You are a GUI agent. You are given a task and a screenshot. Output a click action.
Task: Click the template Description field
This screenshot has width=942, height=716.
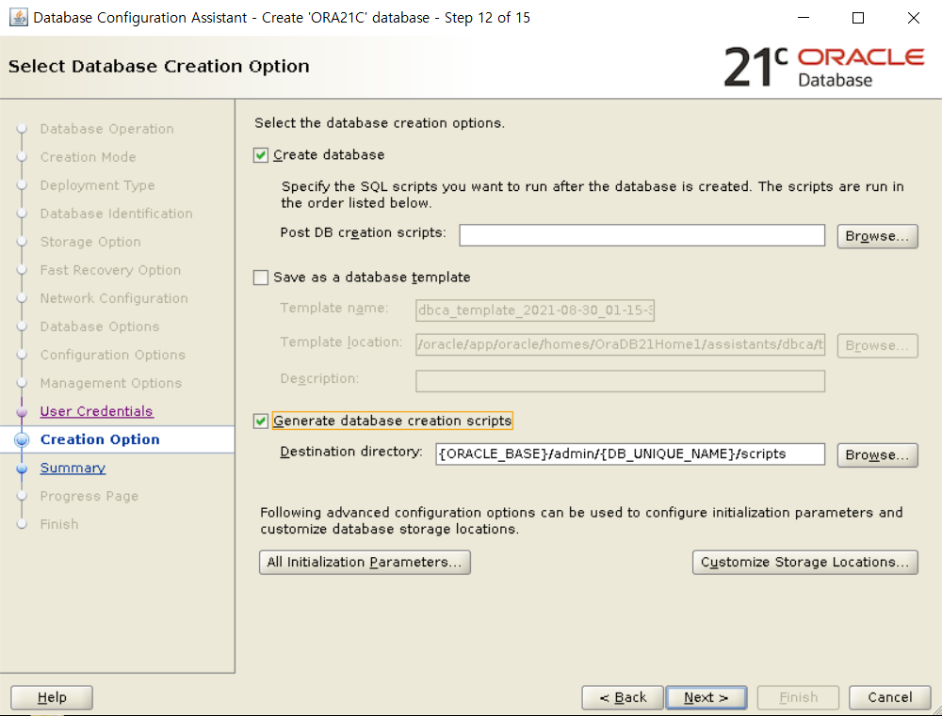[x=620, y=381]
